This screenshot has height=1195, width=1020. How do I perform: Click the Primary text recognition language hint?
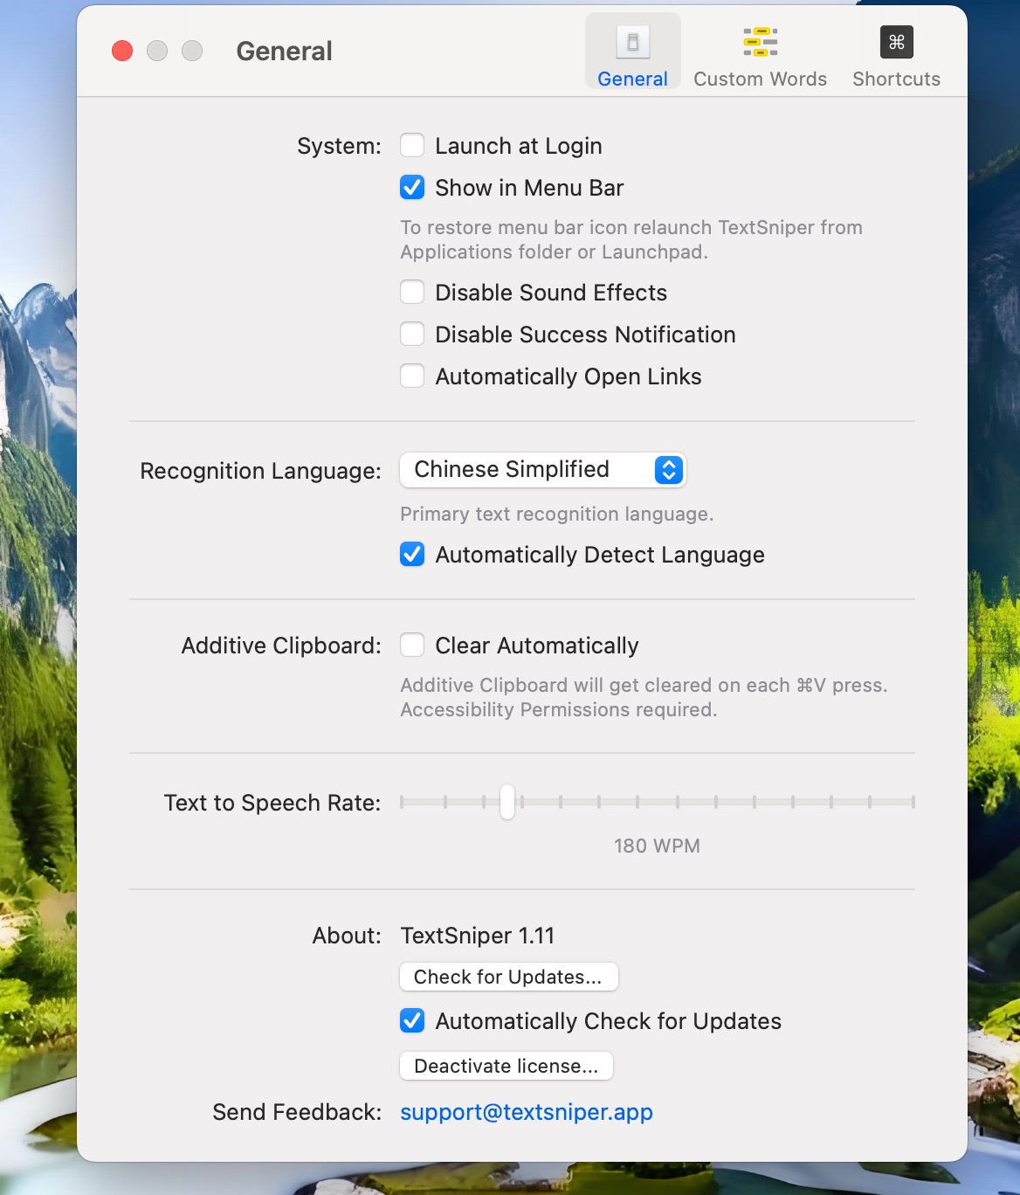click(557, 514)
